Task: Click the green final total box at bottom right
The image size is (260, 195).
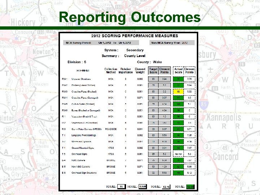Action: click(190, 187)
